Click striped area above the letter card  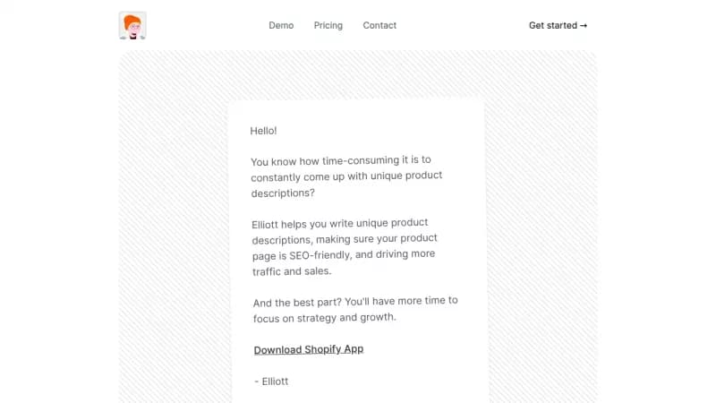[x=358, y=75]
